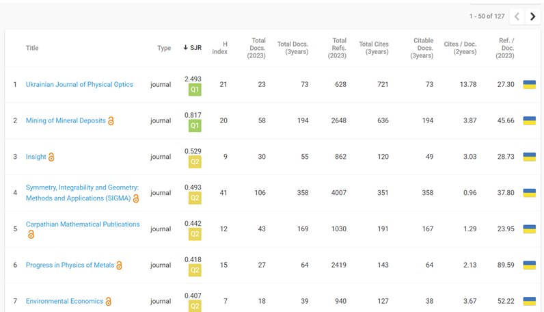
Task: Click the open access icon under Carpathian Mathematical Publications
Action: point(31,235)
